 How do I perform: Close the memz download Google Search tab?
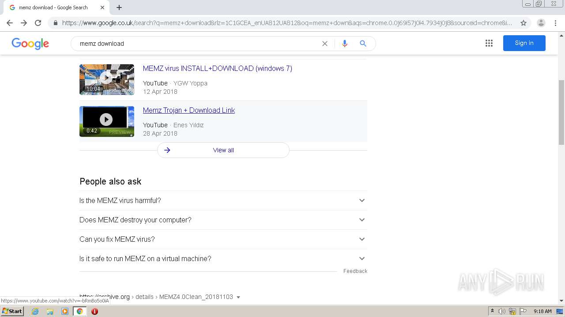click(102, 7)
